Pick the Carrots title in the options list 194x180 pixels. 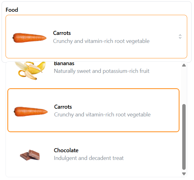63,107
